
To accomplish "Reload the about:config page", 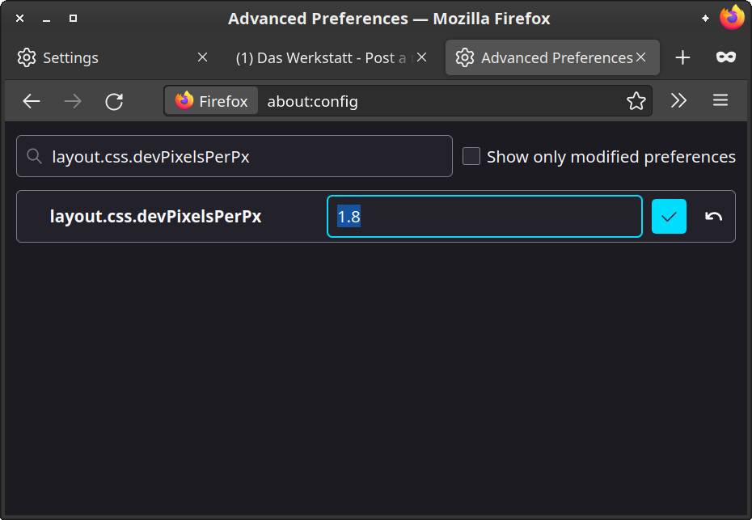I will (x=114, y=101).
